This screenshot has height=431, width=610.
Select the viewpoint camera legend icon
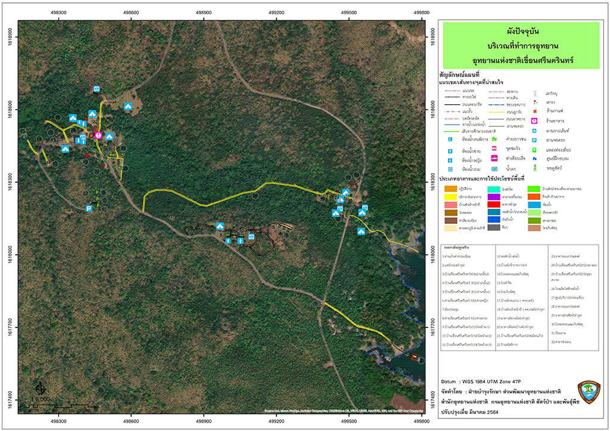(x=494, y=148)
